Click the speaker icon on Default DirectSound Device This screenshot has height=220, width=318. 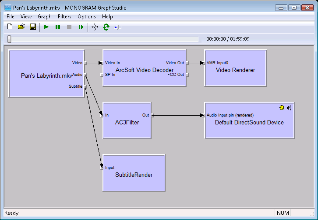[289, 108]
